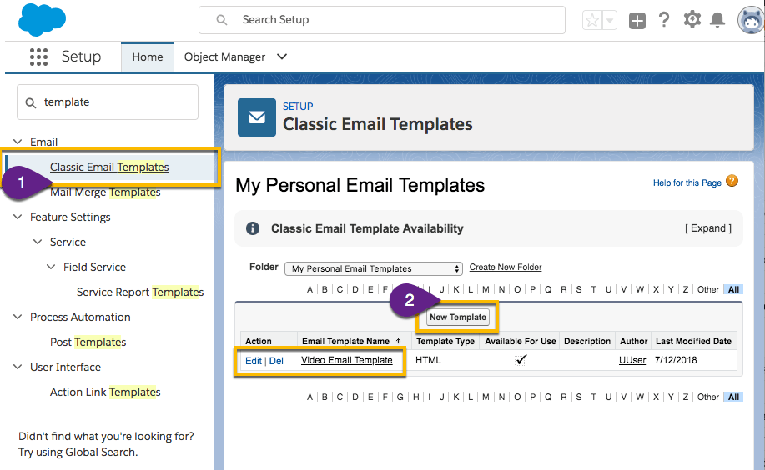Click the 7/12/2018 last modified date cell
The width and height of the screenshot is (765, 470).
coord(676,360)
